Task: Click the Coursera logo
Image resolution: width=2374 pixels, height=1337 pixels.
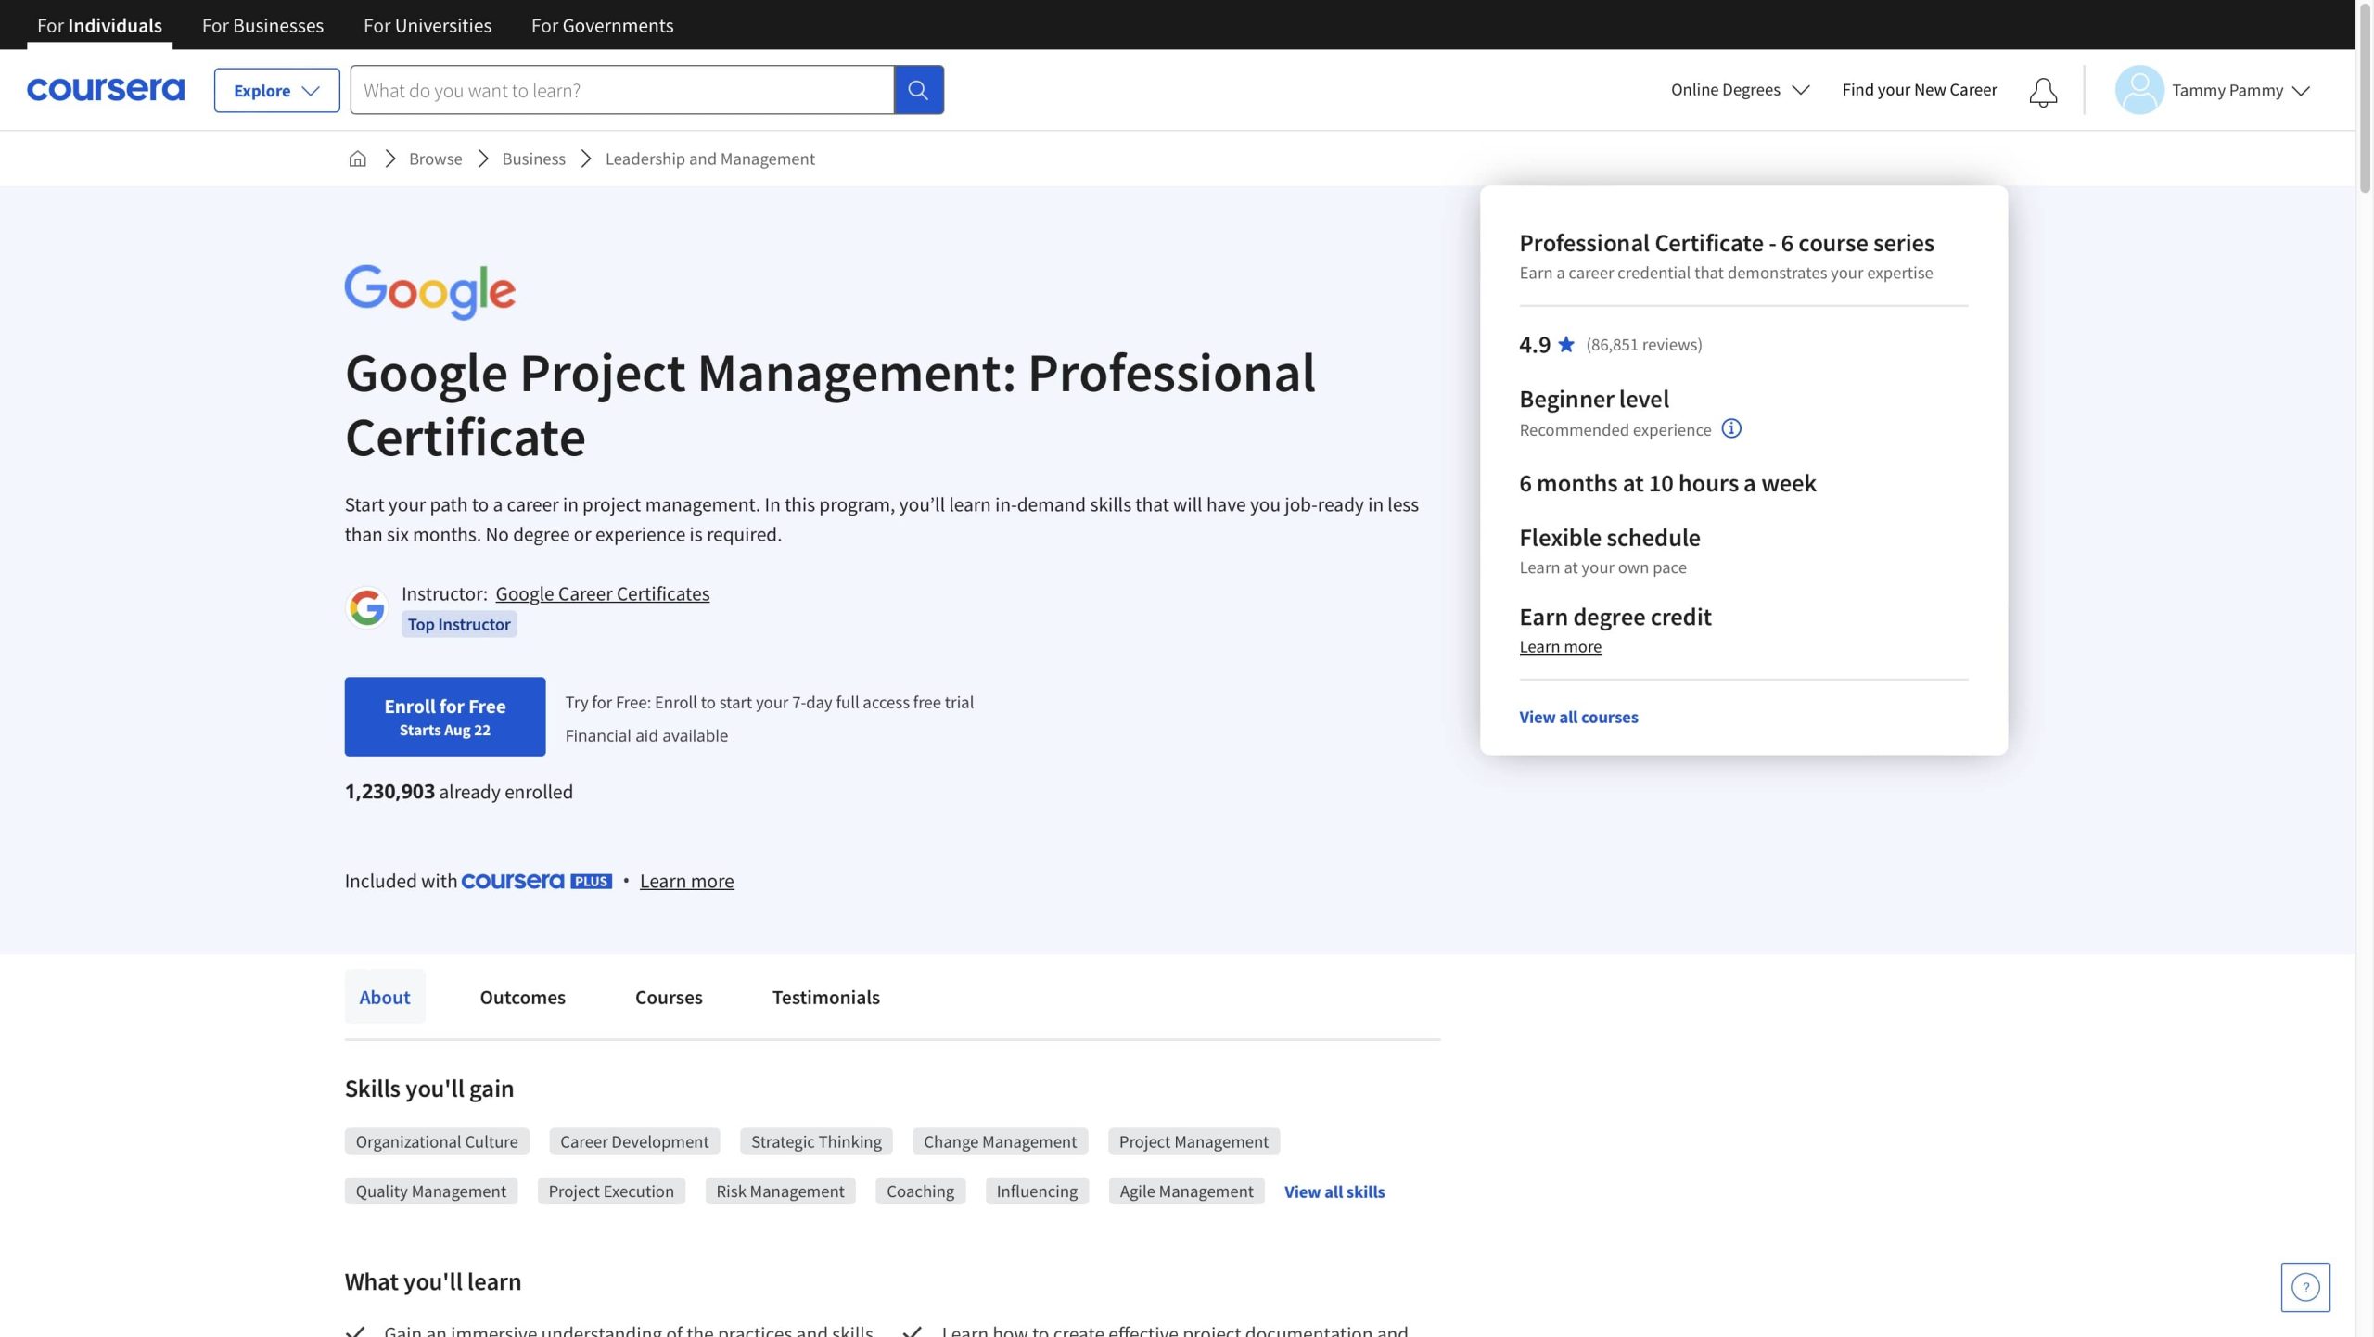Action: pyautogui.click(x=106, y=90)
